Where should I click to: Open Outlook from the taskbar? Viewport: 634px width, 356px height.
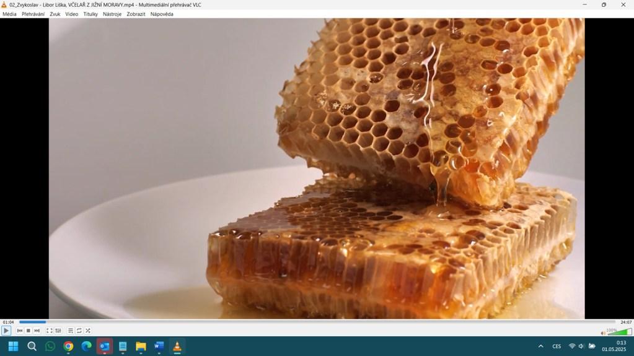pyautogui.click(x=105, y=346)
